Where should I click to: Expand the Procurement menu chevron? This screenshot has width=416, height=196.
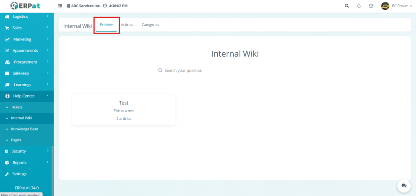point(48,62)
